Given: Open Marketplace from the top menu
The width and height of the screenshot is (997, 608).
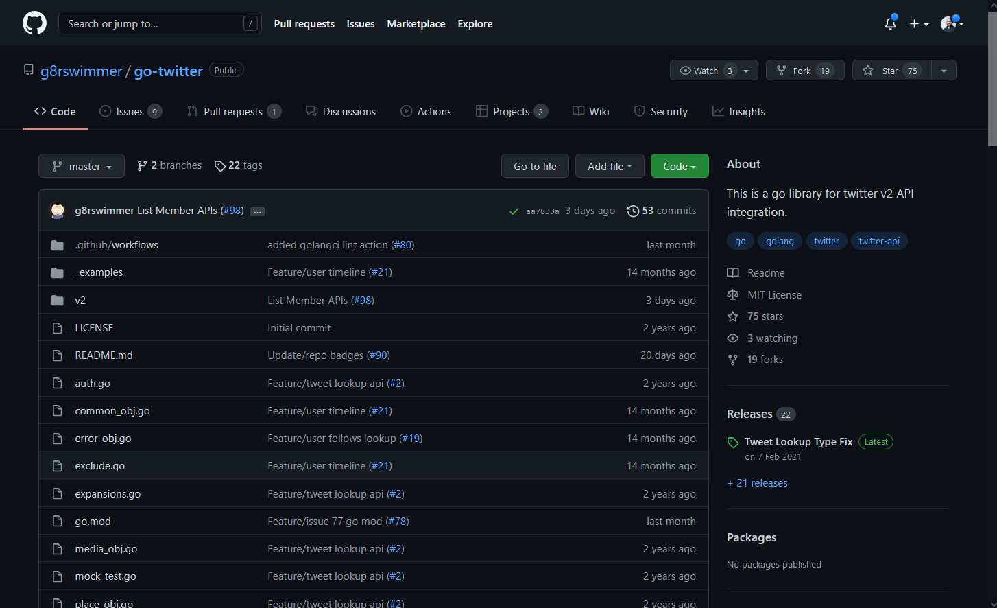Looking at the screenshot, I should click(x=416, y=23).
